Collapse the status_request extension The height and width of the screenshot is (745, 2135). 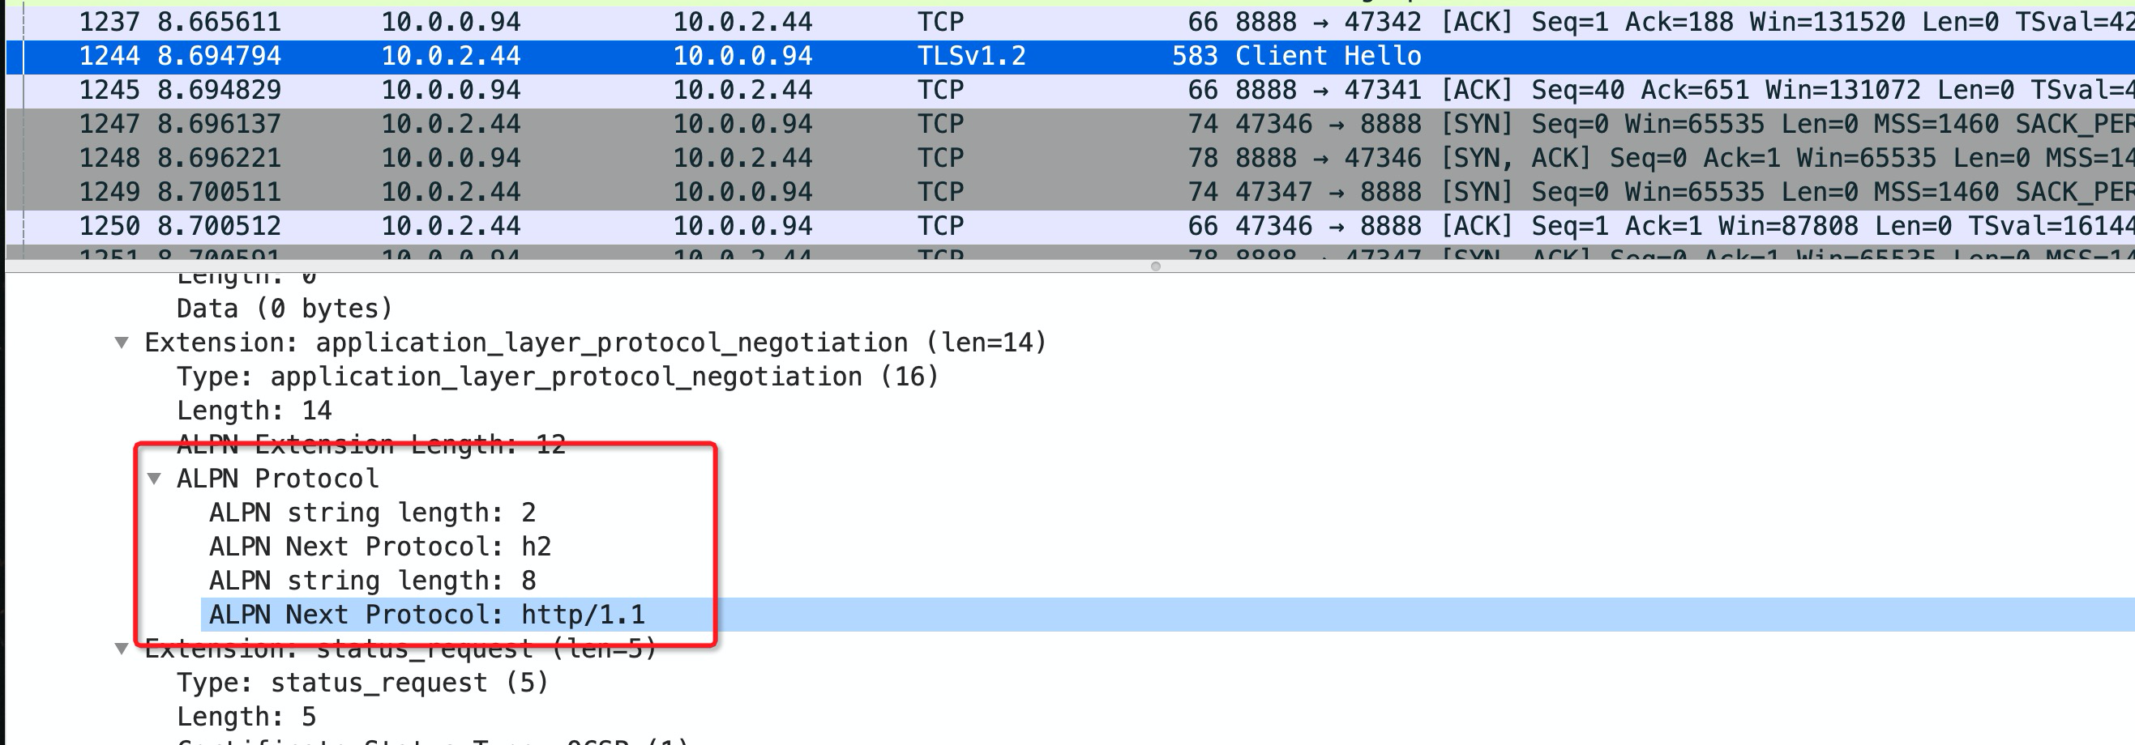122,648
